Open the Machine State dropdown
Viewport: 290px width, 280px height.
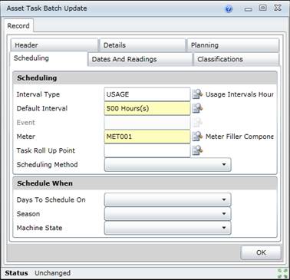(x=168, y=228)
